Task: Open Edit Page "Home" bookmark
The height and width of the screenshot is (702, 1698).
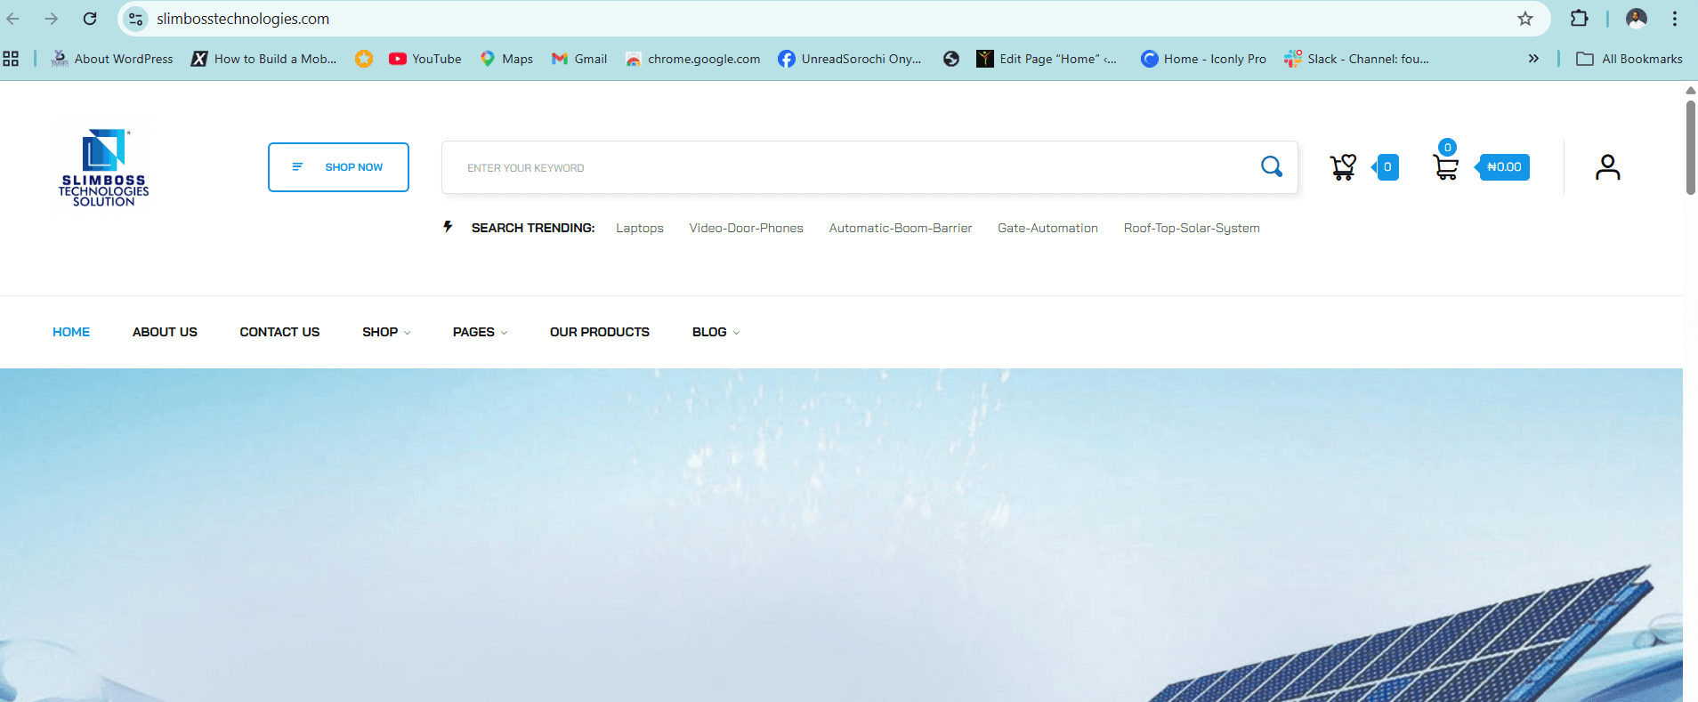Action: 1047,59
